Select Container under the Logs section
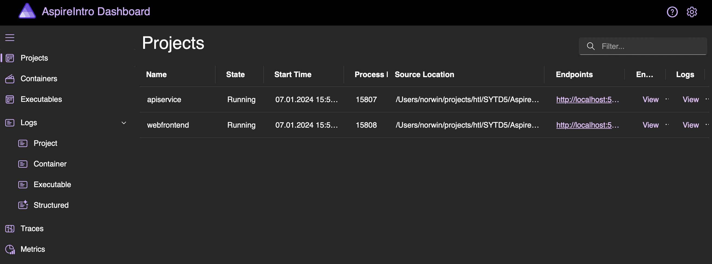 tap(50, 164)
